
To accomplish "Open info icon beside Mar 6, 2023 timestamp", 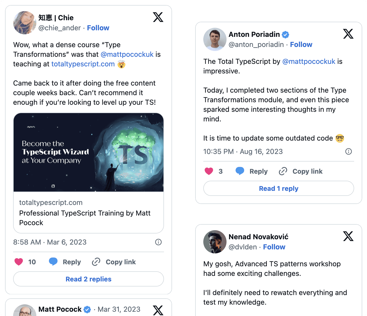I will click(x=158, y=242).
